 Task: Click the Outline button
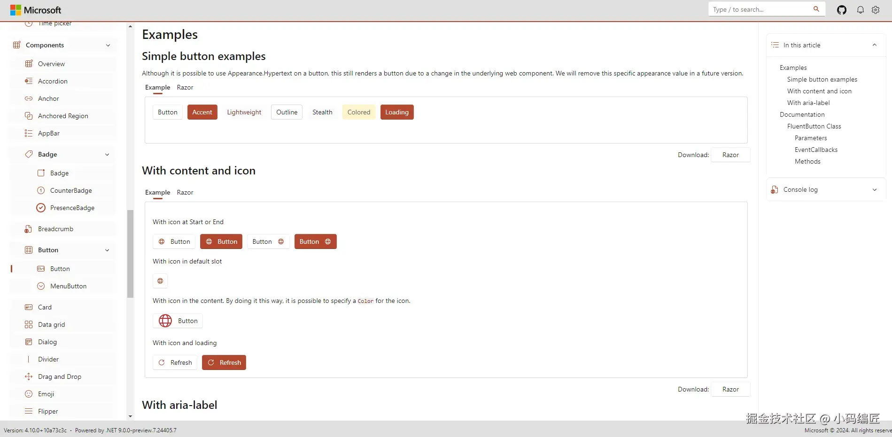(287, 112)
